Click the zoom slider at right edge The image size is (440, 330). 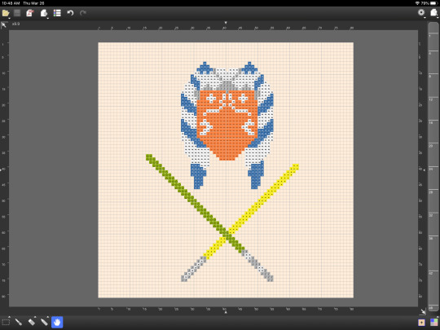tap(433, 167)
